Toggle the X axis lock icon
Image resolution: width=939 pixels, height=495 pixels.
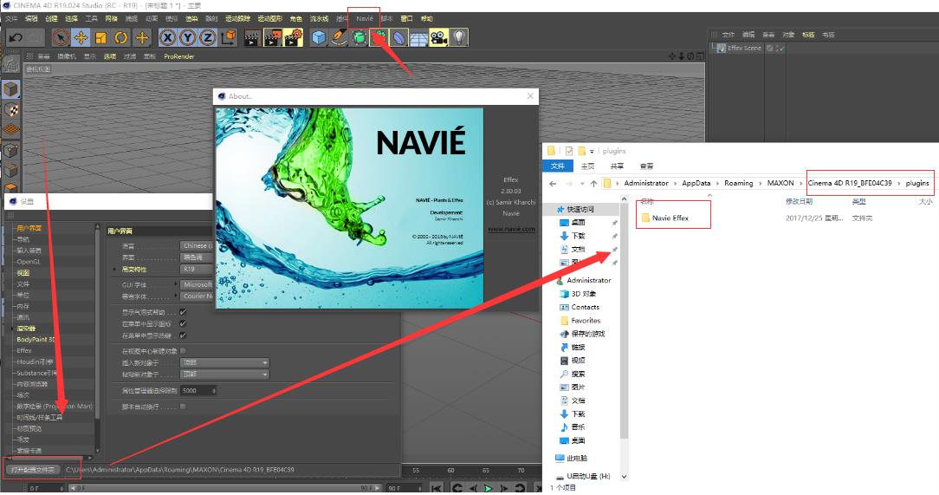[x=167, y=37]
